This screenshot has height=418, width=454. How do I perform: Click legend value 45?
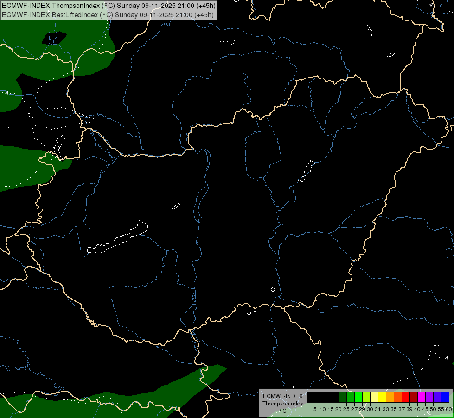pyautogui.click(x=426, y=409)
